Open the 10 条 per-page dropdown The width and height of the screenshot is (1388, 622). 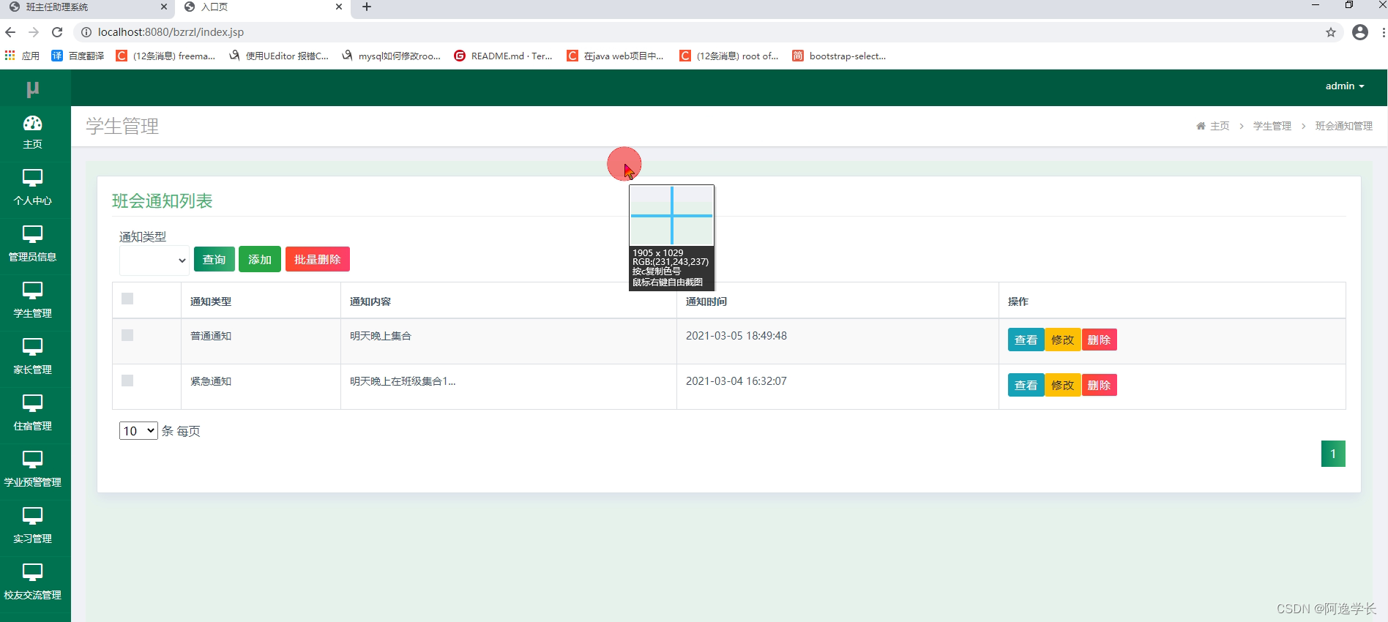(138, 431)
